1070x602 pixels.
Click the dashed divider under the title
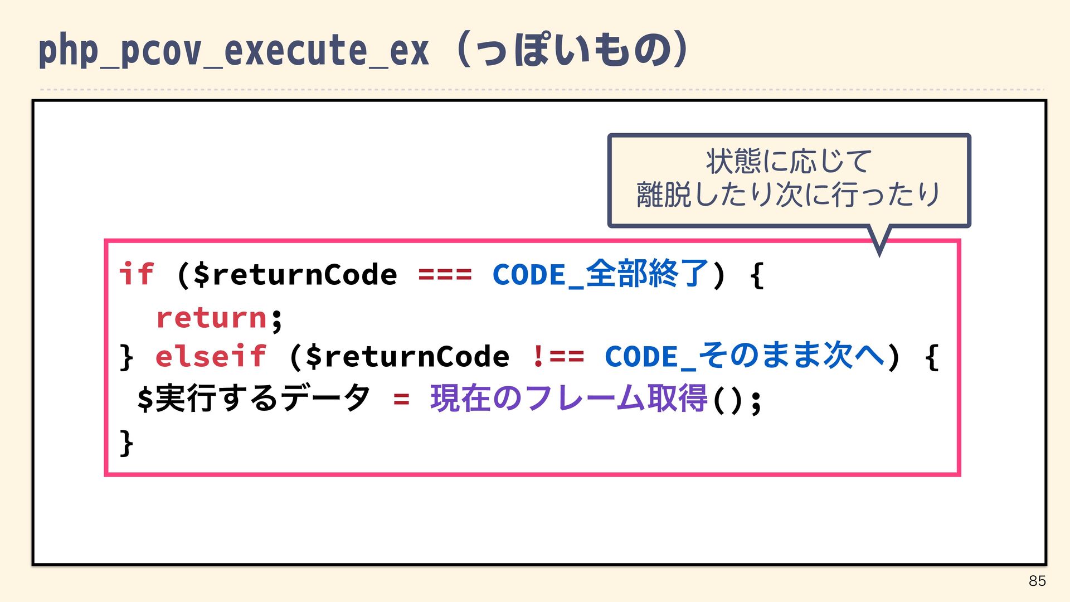coord(541,89)
